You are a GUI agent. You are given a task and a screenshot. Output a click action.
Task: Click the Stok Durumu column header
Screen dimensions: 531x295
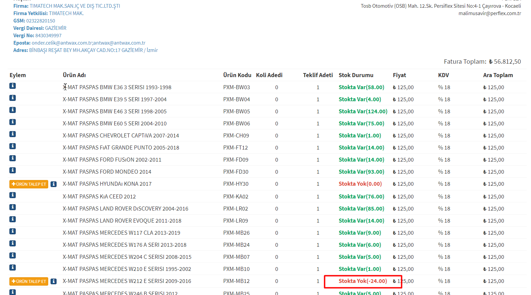click(x=356, y=75)
